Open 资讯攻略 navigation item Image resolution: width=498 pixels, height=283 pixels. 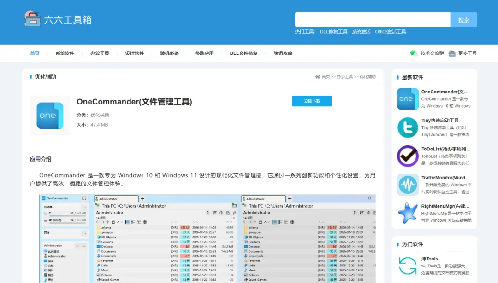[283, 53]
